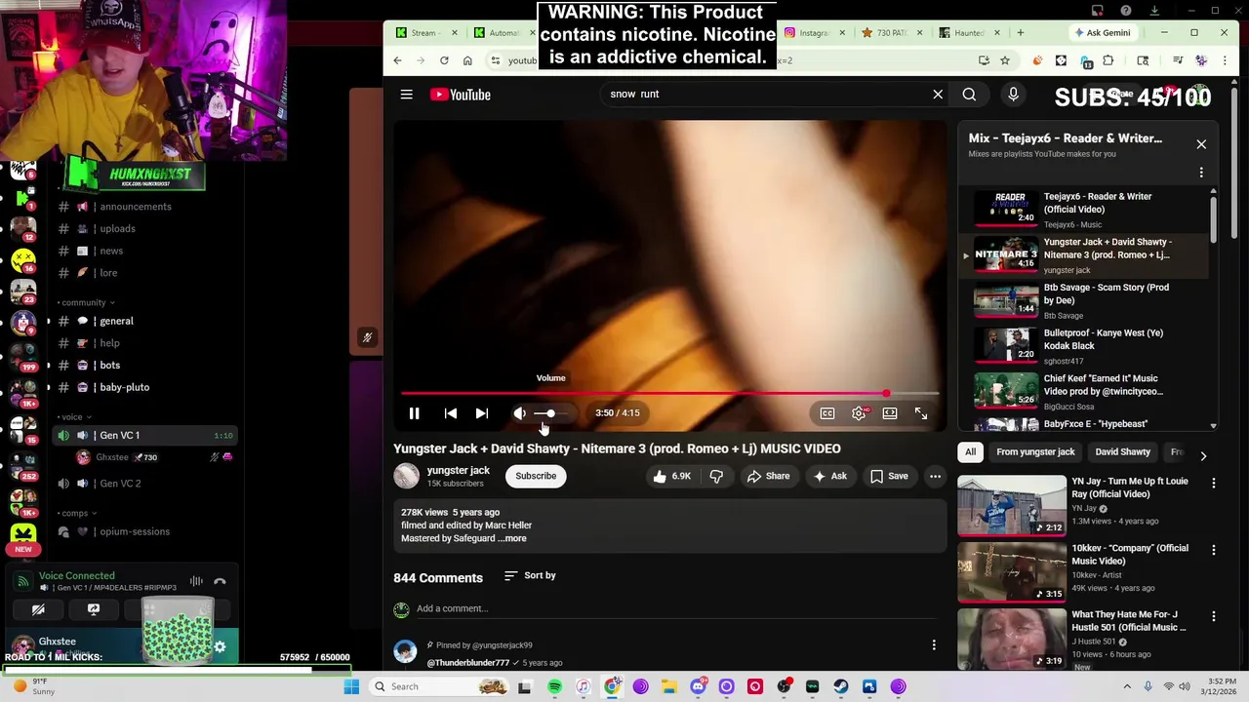
Task: Switch to theater mode
Action: pos(890,413)
